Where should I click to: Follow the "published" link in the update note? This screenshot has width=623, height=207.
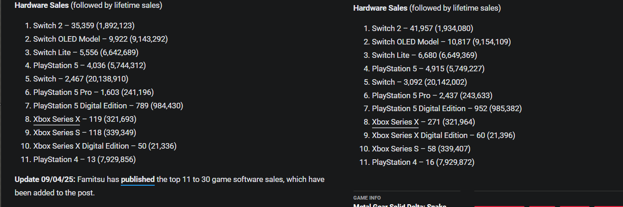138,179
